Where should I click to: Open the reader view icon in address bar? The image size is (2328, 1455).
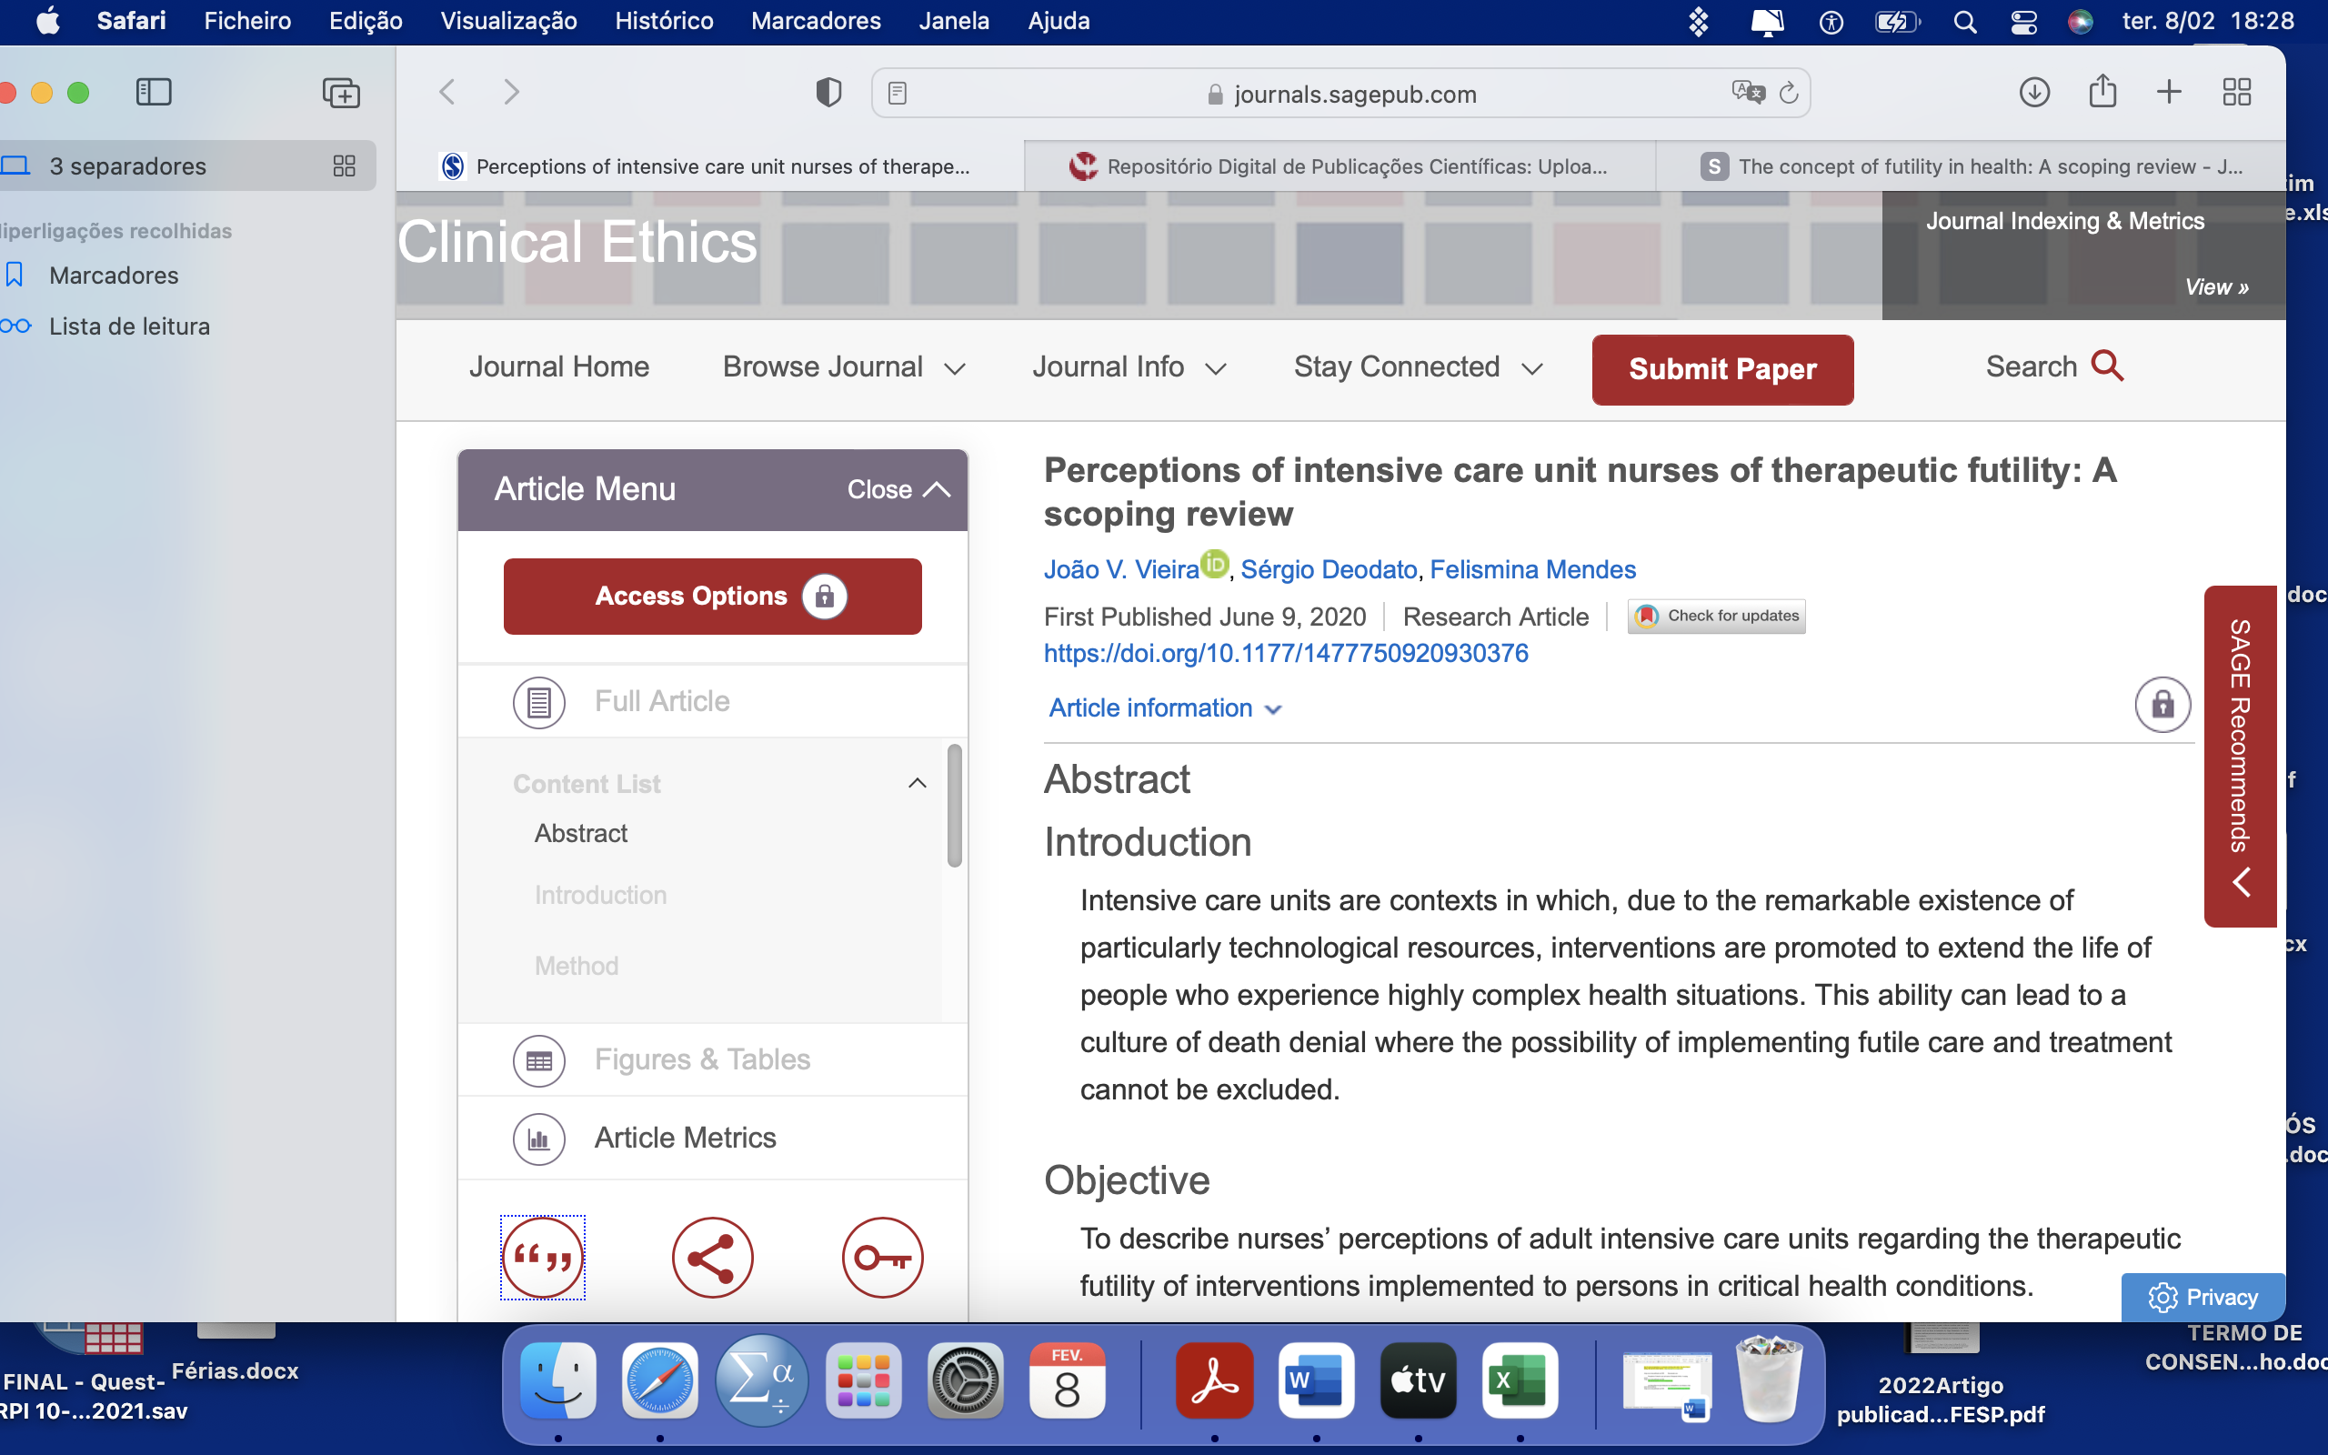point(897,93)
